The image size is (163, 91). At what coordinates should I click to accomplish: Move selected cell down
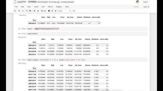coord(38,11)
